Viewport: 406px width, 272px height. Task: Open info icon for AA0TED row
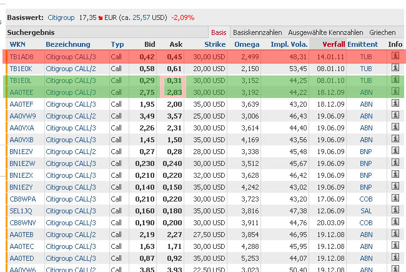pos(395,257)
